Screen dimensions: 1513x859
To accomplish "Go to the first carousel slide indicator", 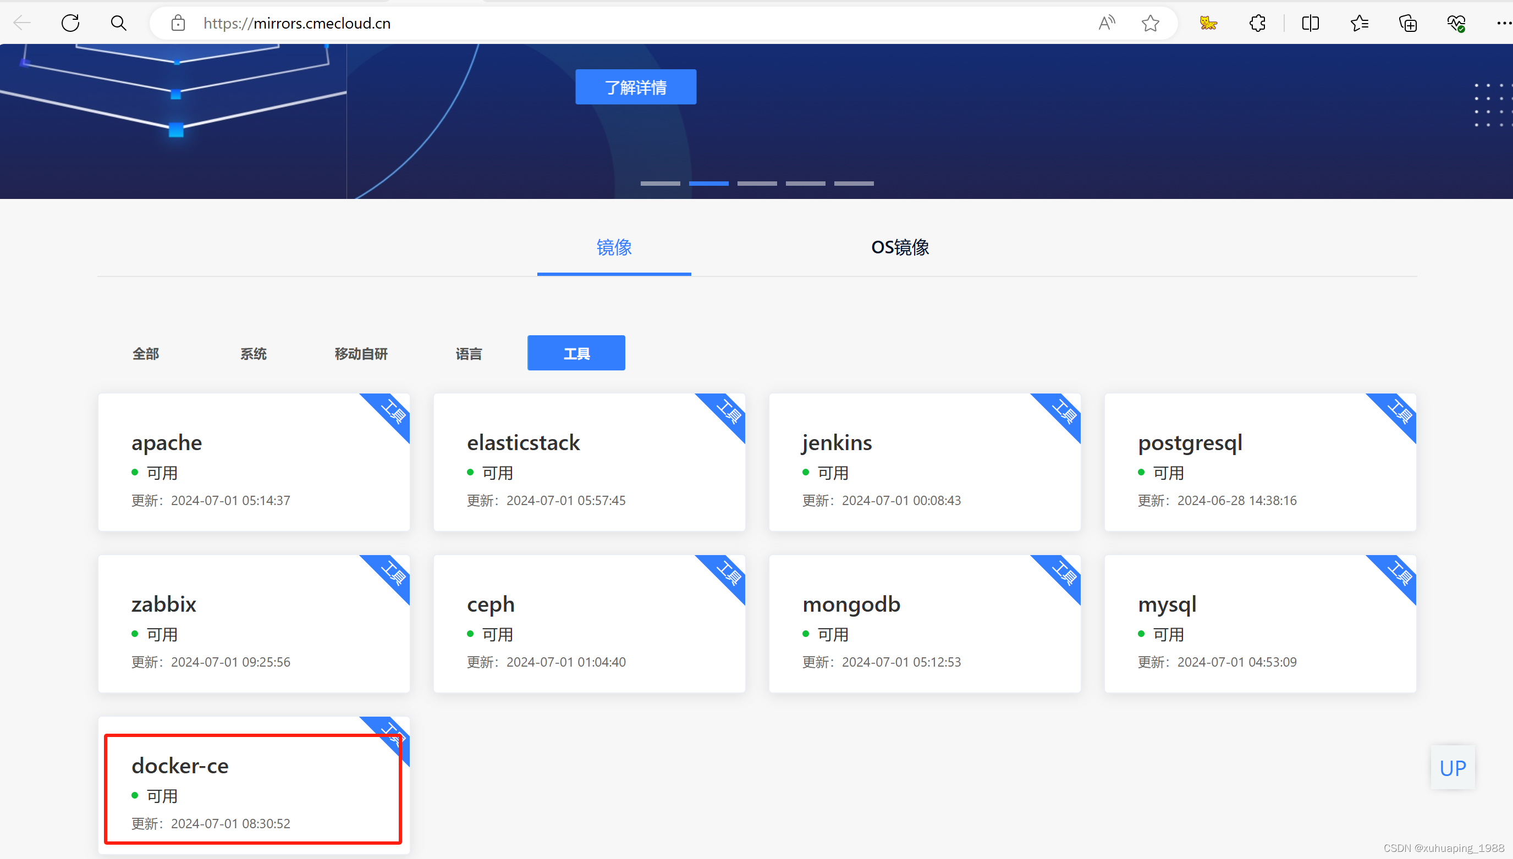I will click(660, 184).
